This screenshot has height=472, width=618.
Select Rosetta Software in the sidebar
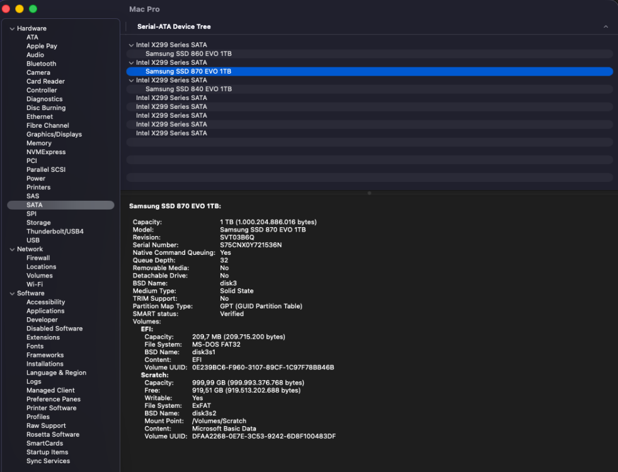[x=53, y=434]
